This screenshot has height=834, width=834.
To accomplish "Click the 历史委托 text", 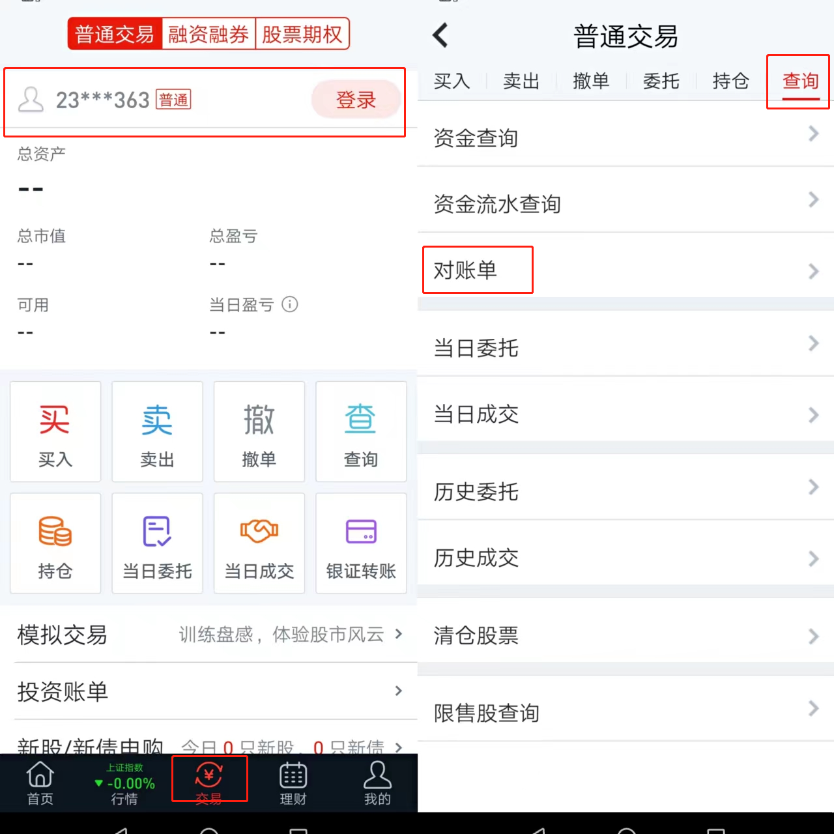I will 476,491.
